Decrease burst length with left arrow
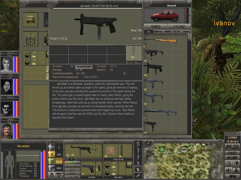Screen dimensions: 241x180 click(68, 159)
